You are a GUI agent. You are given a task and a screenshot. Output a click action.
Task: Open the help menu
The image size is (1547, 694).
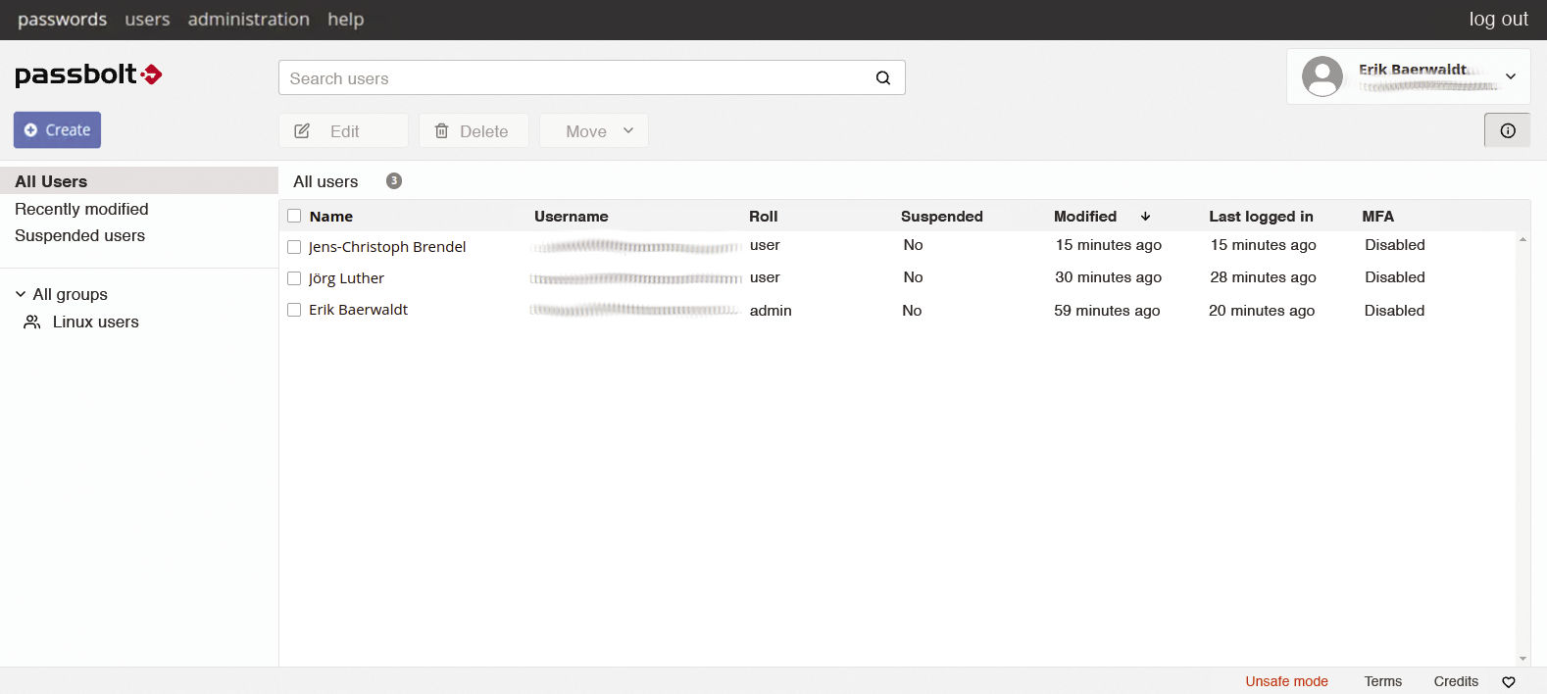tap(346, 20)
